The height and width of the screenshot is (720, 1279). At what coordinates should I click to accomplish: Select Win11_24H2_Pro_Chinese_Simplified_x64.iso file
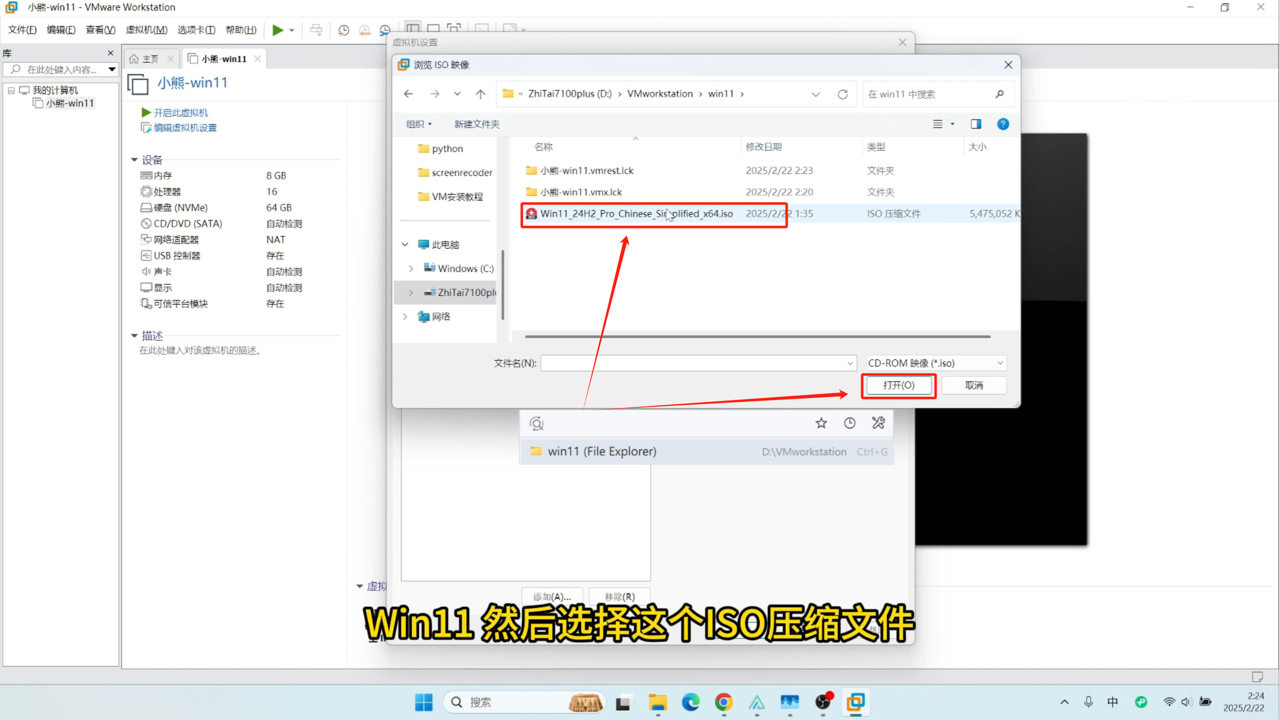[x=629, y=213]
